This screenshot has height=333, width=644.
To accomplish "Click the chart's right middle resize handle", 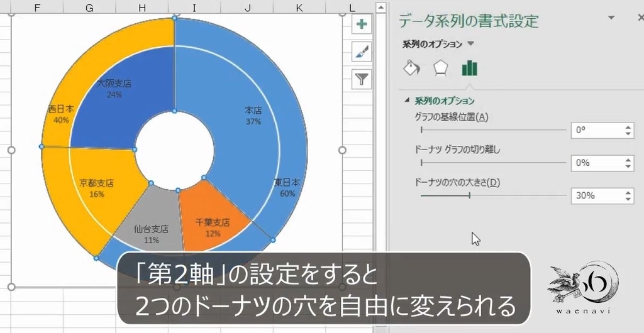I will click(342, 150).
